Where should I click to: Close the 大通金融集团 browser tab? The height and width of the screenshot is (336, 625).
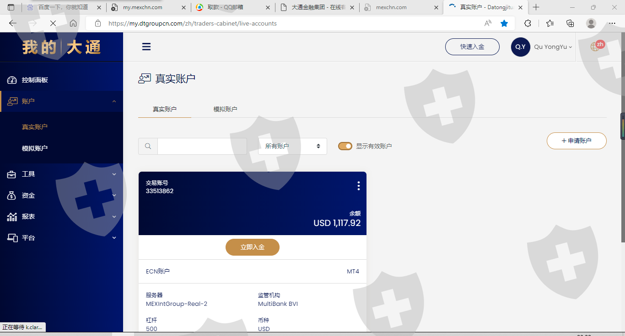click(x=353, y=7)
